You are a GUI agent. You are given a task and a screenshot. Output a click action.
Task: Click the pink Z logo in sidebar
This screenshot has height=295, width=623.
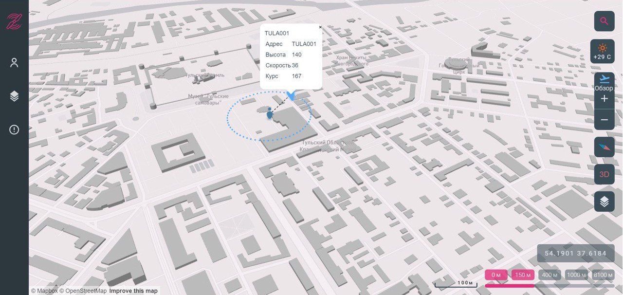(x=14, y=21)
